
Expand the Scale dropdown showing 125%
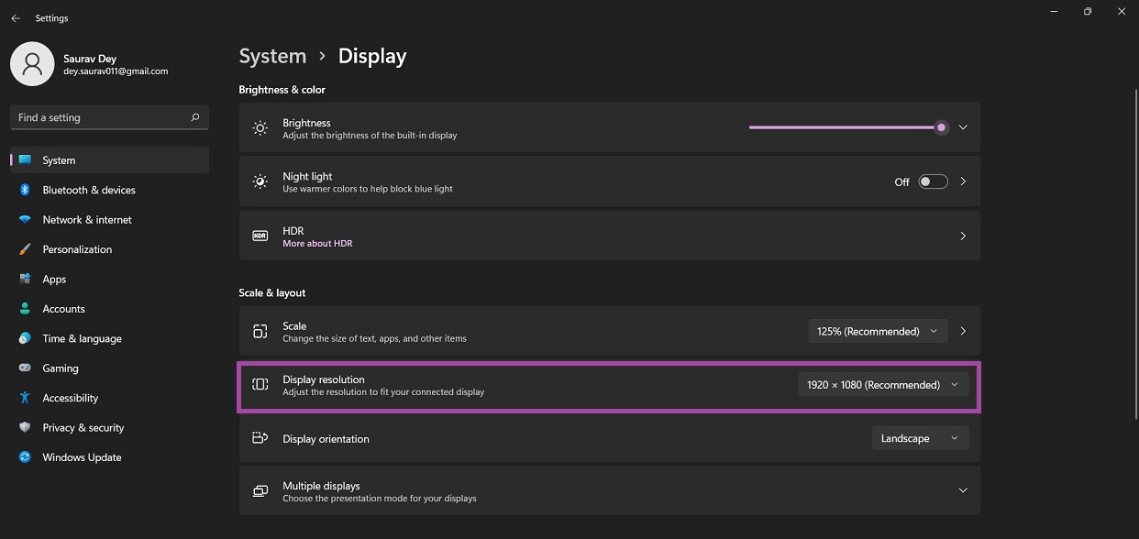[877, 331]
